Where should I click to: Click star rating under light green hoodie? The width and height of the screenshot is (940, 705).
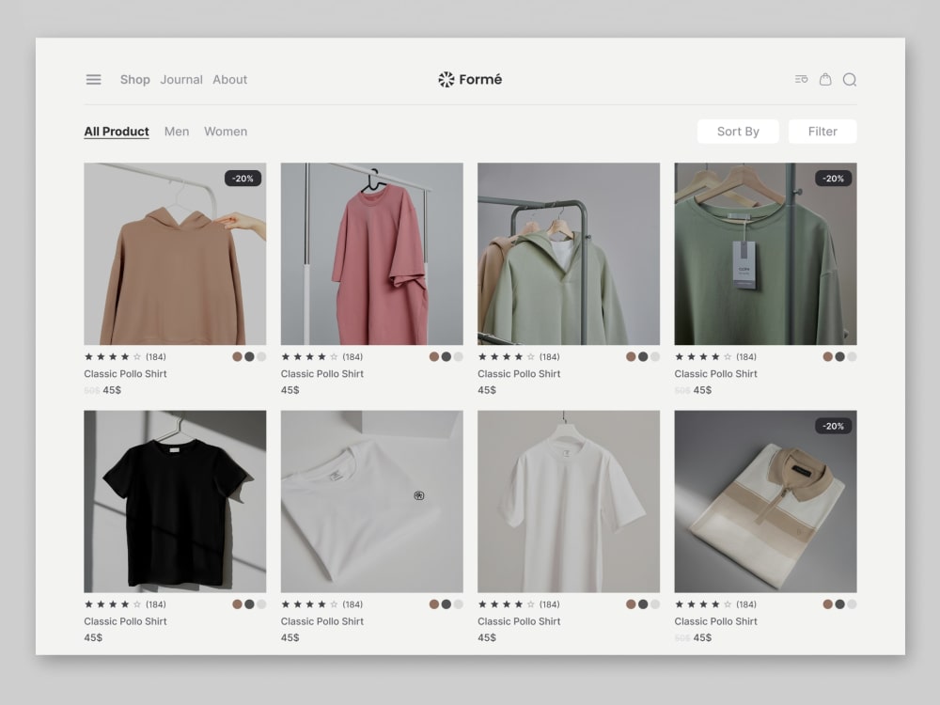coord(507,356)
